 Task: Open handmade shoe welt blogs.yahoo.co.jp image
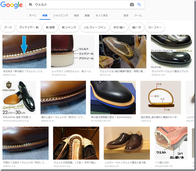(x=76, y=143)
